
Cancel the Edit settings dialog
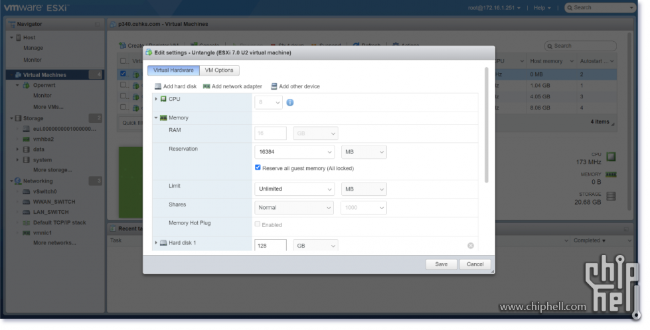click(475, 264)
